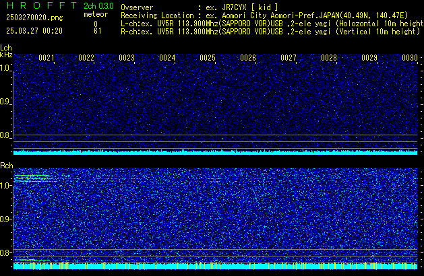The width and height of the screenshot is (424, 276).
Task: Click the R-ch receiver description line
Action: point(270,32)
